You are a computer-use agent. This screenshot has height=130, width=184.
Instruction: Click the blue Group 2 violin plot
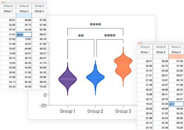[96, 77]
